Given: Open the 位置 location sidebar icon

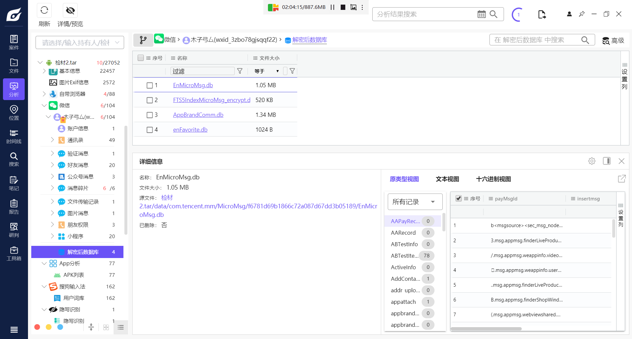Looking at the screenshot, I should click(14, 113).
